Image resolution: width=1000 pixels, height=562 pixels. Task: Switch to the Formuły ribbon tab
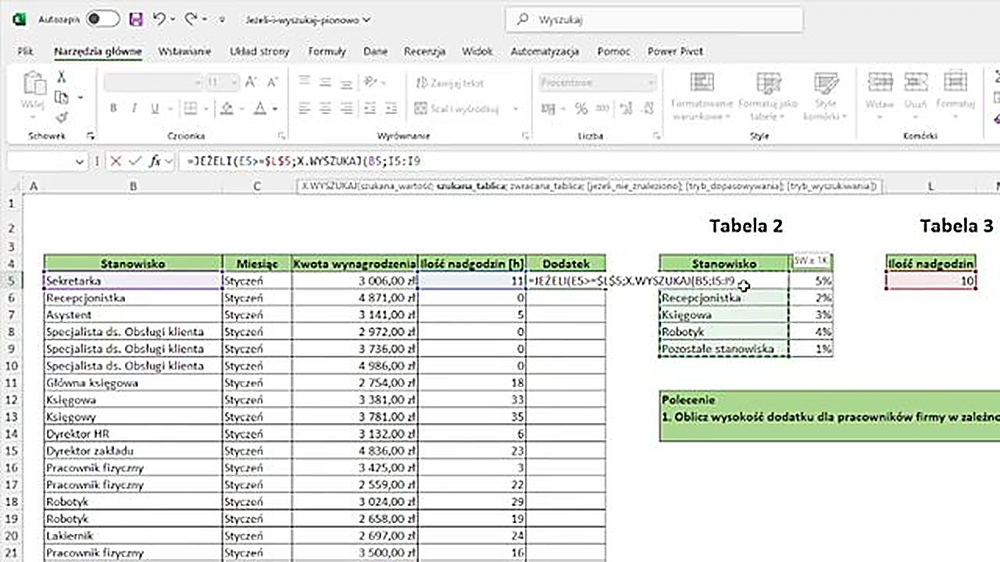327,51
